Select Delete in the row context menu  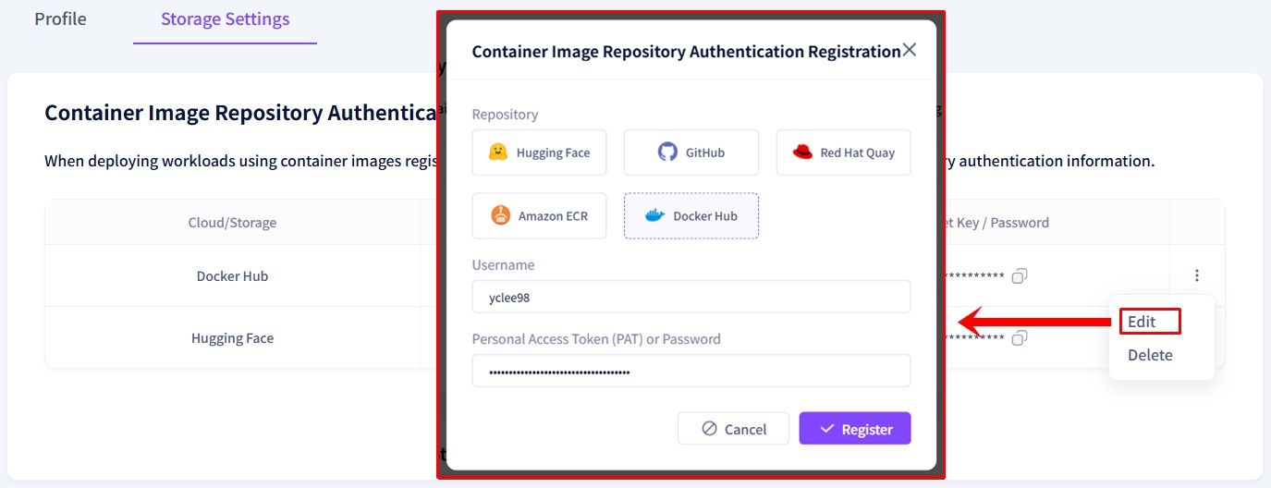point(1150,355)
